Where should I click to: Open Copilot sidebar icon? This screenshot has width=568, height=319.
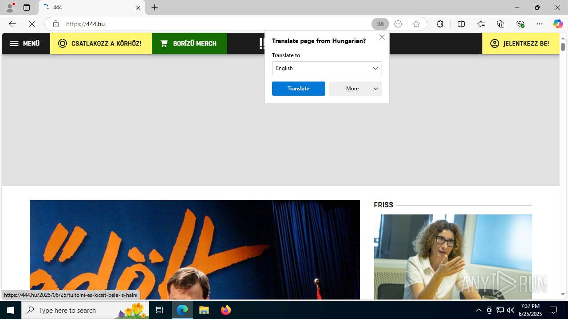[558, 24]
